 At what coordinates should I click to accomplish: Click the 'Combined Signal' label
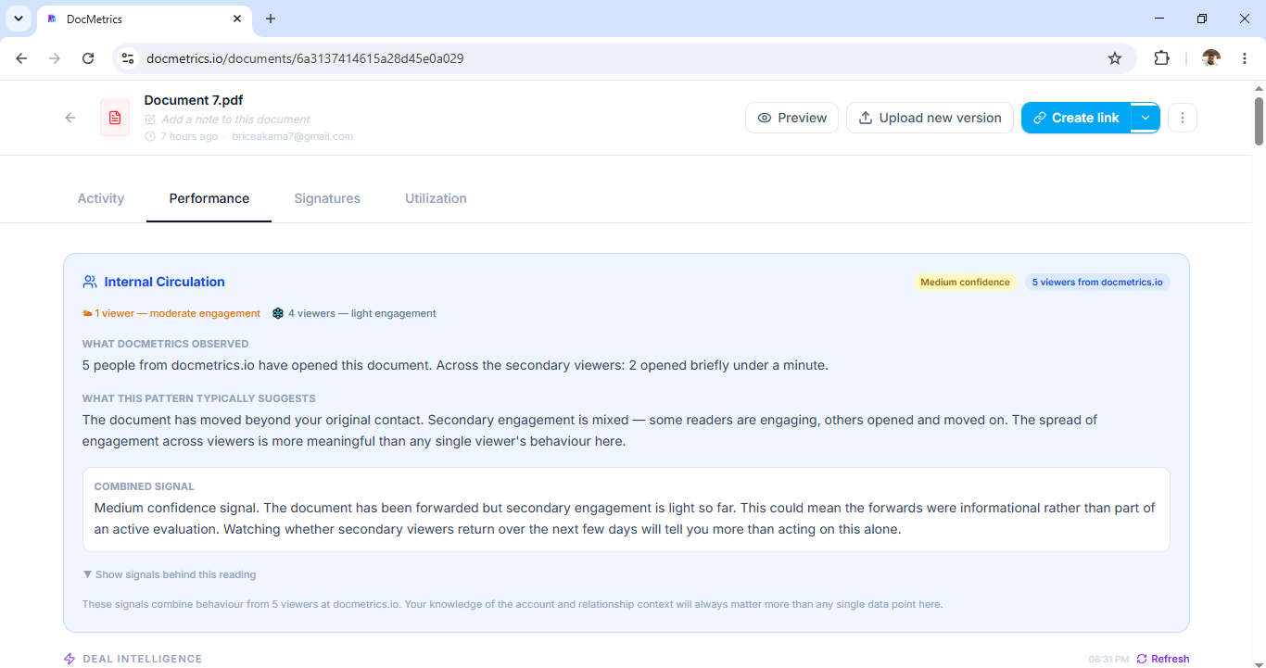click(x=145, y=486)
